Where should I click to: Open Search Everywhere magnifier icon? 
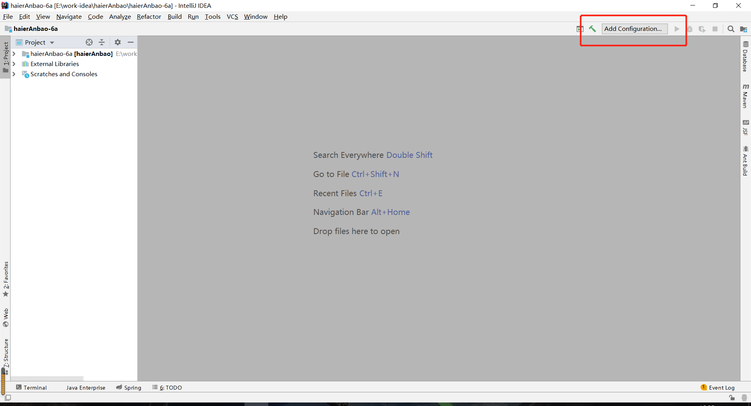pos(731,29)
